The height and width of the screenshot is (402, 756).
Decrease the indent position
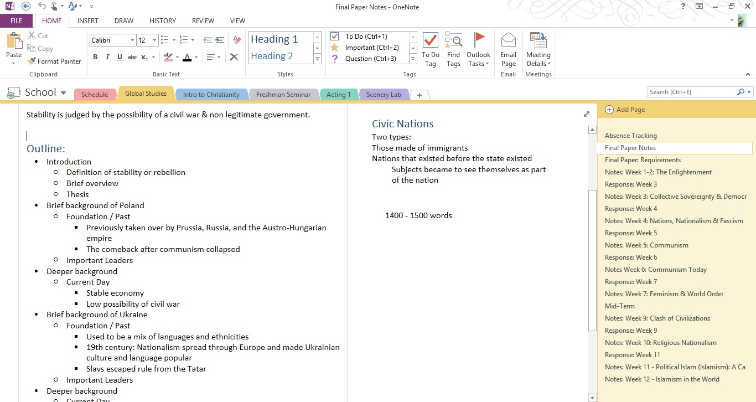[x=208, y=40]
